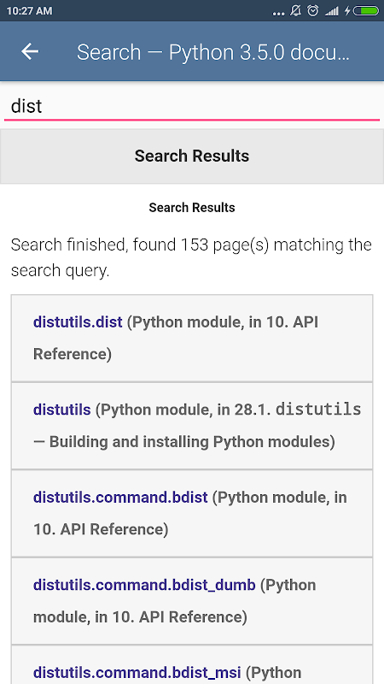The width and height of the screenshot is (384, 684).
Task: Open distutils.command.bdist link
Action: click(120, 498)
